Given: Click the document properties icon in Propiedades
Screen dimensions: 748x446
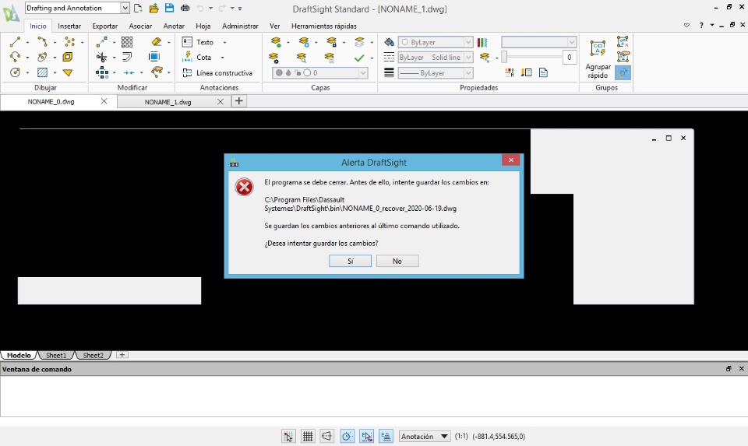Looking at the screenshot, I should tap(543, 72).
